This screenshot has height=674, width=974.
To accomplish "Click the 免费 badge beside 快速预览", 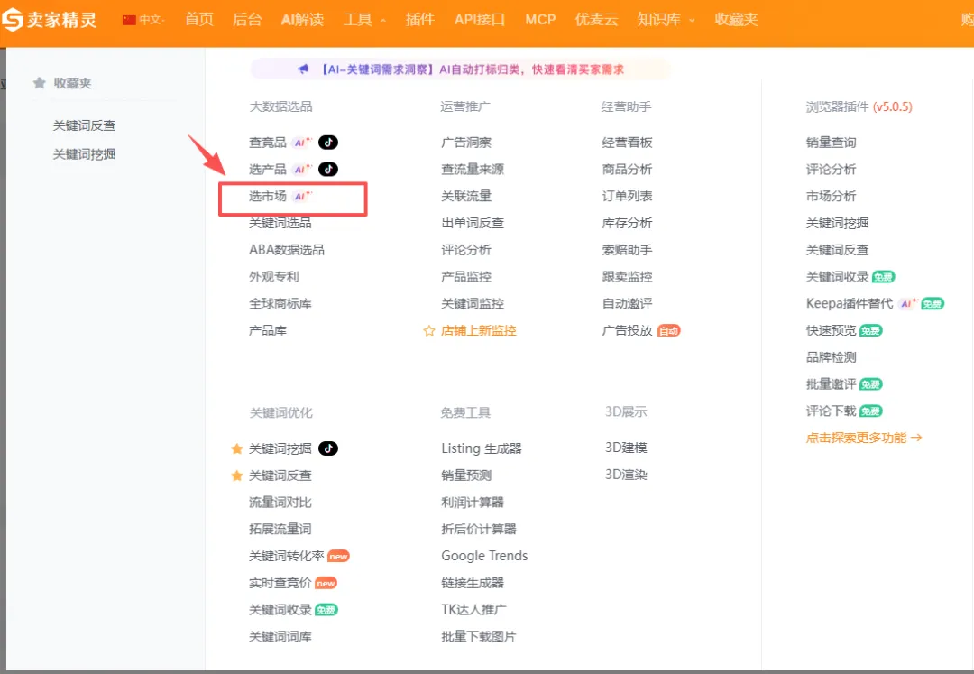I will [x=871, y=330].
